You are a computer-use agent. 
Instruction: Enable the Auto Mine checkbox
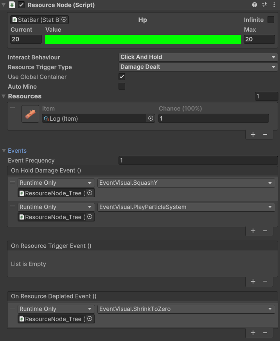[x=122, y=86]
